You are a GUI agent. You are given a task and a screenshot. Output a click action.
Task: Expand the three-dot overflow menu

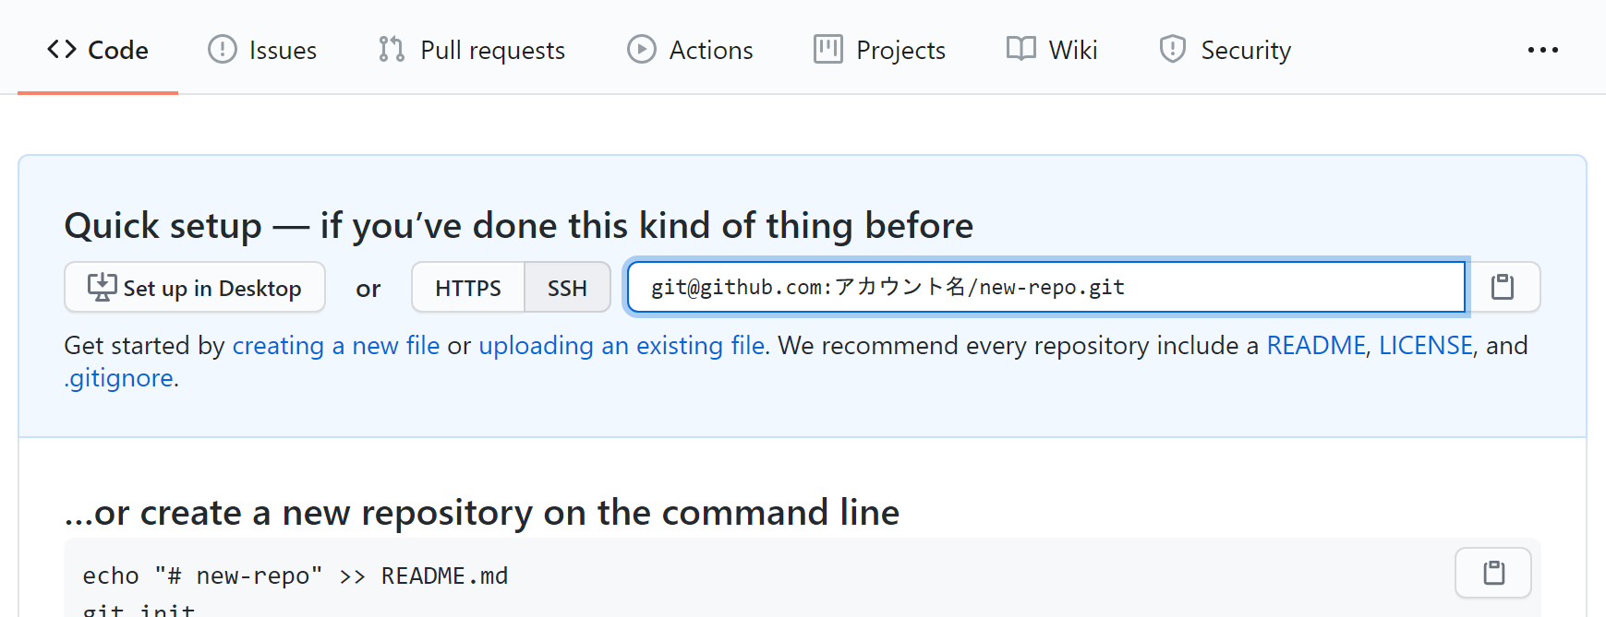click(1542, 50)
